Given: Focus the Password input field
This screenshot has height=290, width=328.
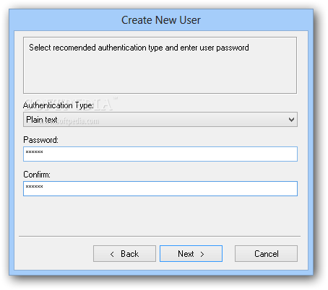Looking at the screenshot, I should 160,154.
